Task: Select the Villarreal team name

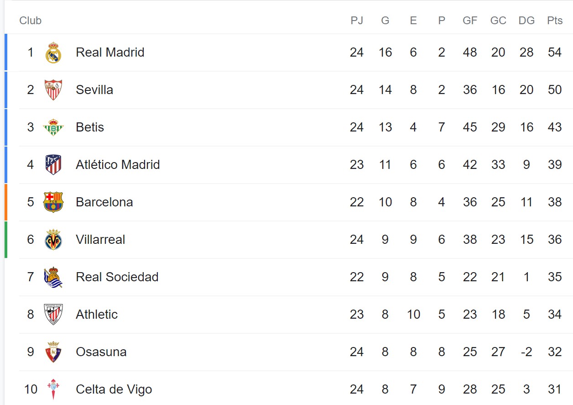Action: click(100, 240)
